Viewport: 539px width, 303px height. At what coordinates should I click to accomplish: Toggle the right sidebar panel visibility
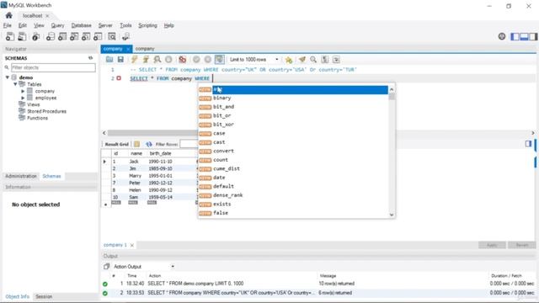click(533, 36)
